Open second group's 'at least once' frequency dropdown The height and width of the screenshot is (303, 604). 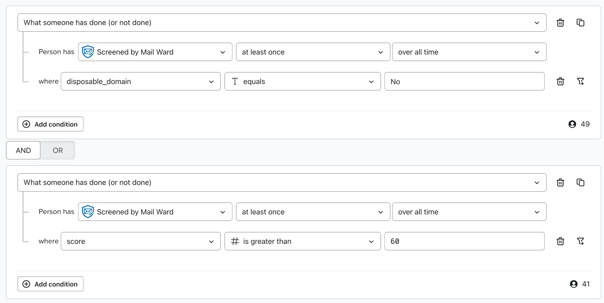coord(313,212)
